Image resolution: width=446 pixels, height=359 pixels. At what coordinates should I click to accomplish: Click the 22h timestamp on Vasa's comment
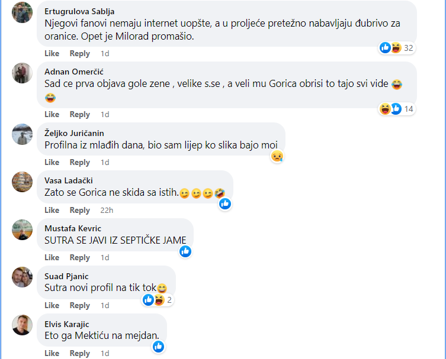pos(107,210)
